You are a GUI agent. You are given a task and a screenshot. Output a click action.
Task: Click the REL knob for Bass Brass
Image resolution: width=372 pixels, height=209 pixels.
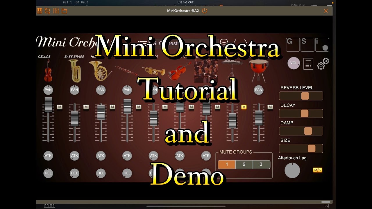point(74,173)
